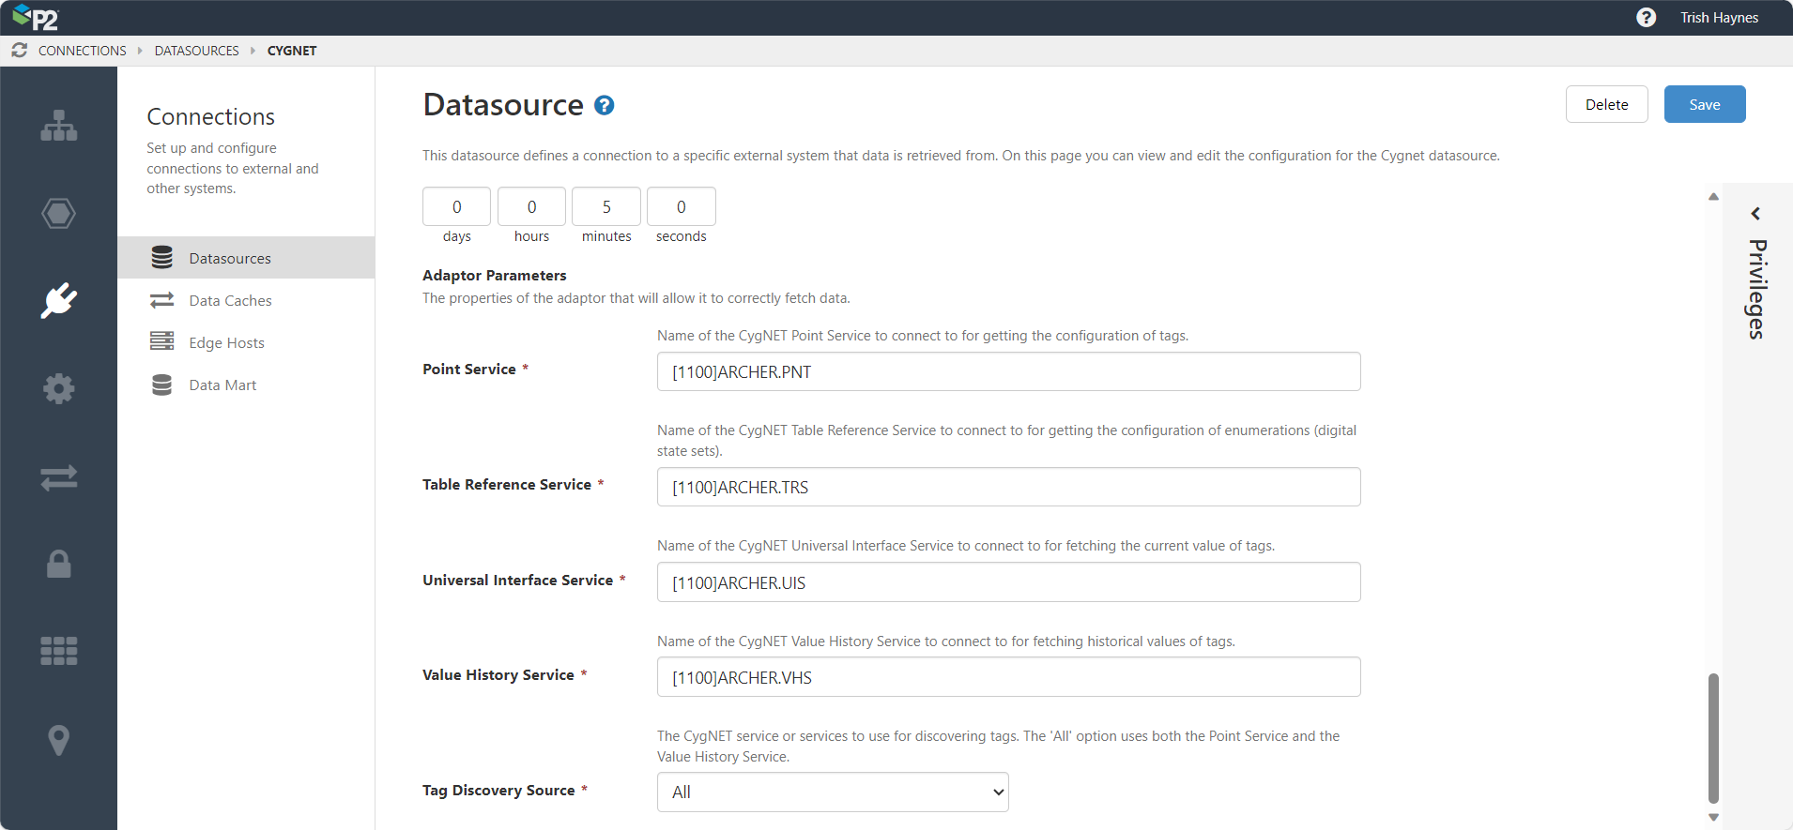This screenshot has width=1793, height=830.
Task: Click the map pin location icon
Action: [58, 739]
